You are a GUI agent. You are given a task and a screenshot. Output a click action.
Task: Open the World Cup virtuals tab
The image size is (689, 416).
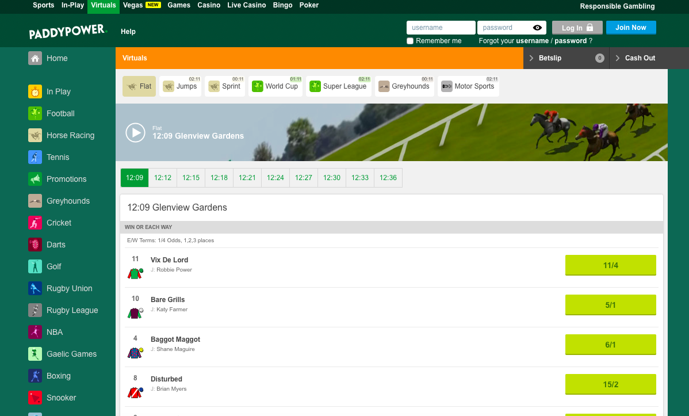point(275,86)
